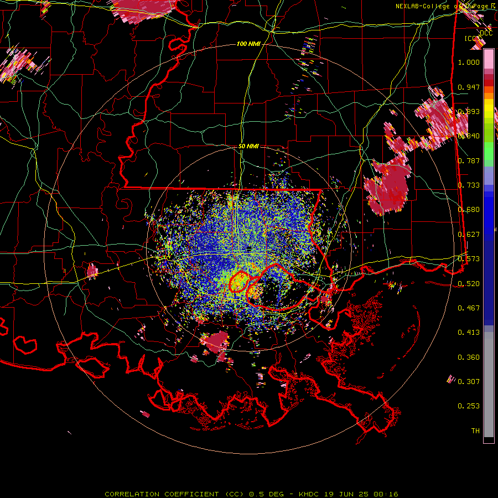Click the crimson echo south of radar near coast

coord(216,342)
